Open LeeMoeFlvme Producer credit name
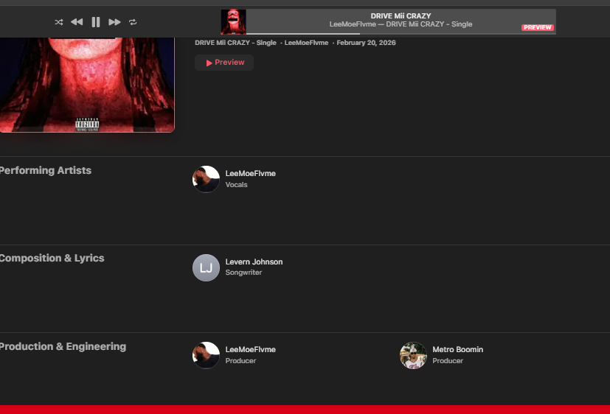This screenshot has height=414, width=610. [x=251, y=349]
